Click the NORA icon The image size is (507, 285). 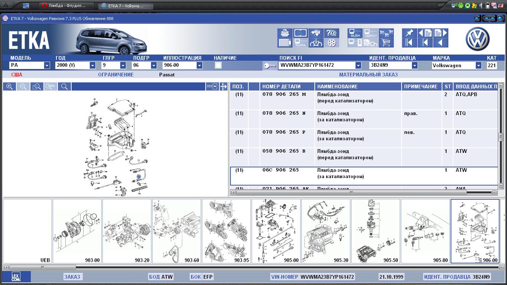(300, 43)
